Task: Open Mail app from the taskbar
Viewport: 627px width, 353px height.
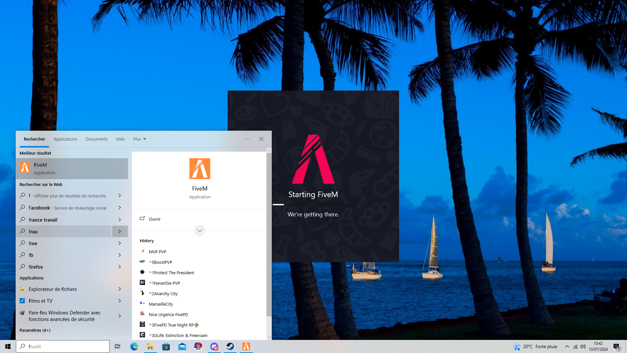Action: (x=182, y=346)
